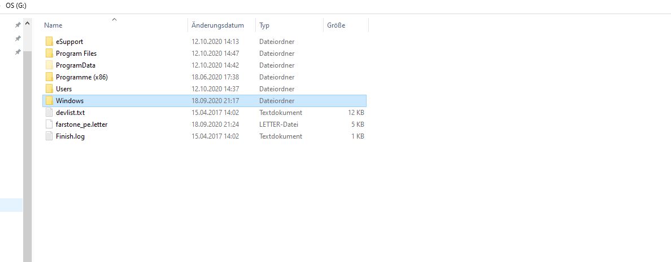Select the eSupport folder name

69,41
